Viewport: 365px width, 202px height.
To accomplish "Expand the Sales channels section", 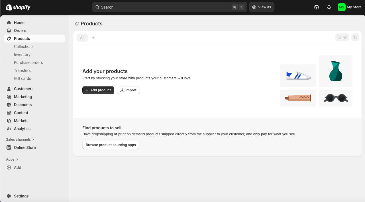I will coord(20,140).
